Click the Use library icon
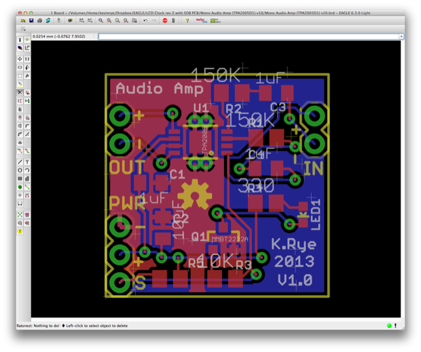The image size is (421, 352). coord(70,20)
